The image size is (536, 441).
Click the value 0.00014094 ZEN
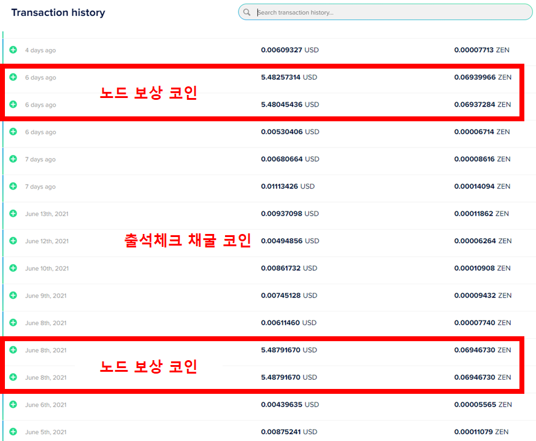pyautogui.click(x=482, y=186)
